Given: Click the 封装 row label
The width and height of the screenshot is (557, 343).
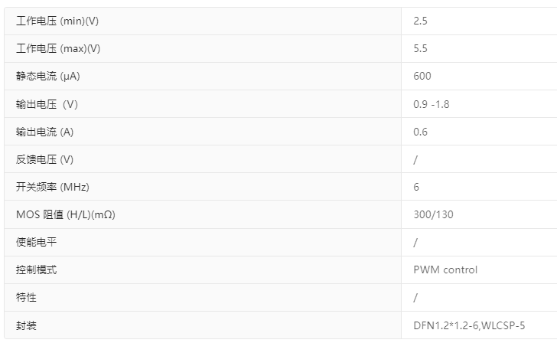Looking at the screenshot, I should tap(26, 325).
